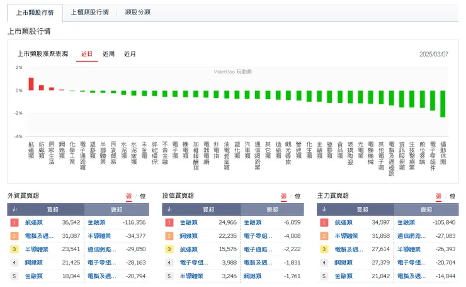Screen dimensions: 466x287
Task: Open 鋼鐵類 in 外資 買超 list
Action: 34,263
